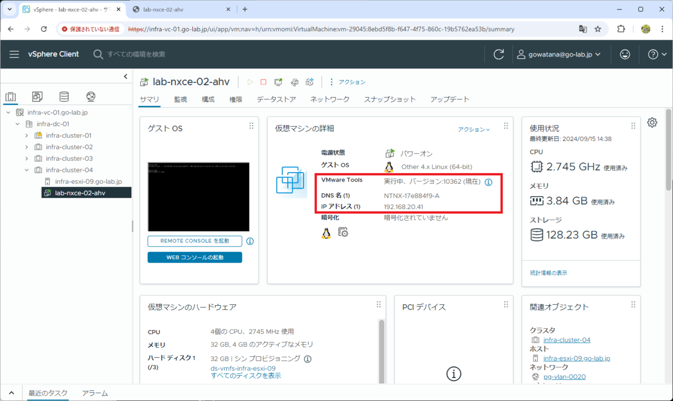Open アクション dropdown in VM details card
The width and height of the screenshot is (673, 401).
474,129
